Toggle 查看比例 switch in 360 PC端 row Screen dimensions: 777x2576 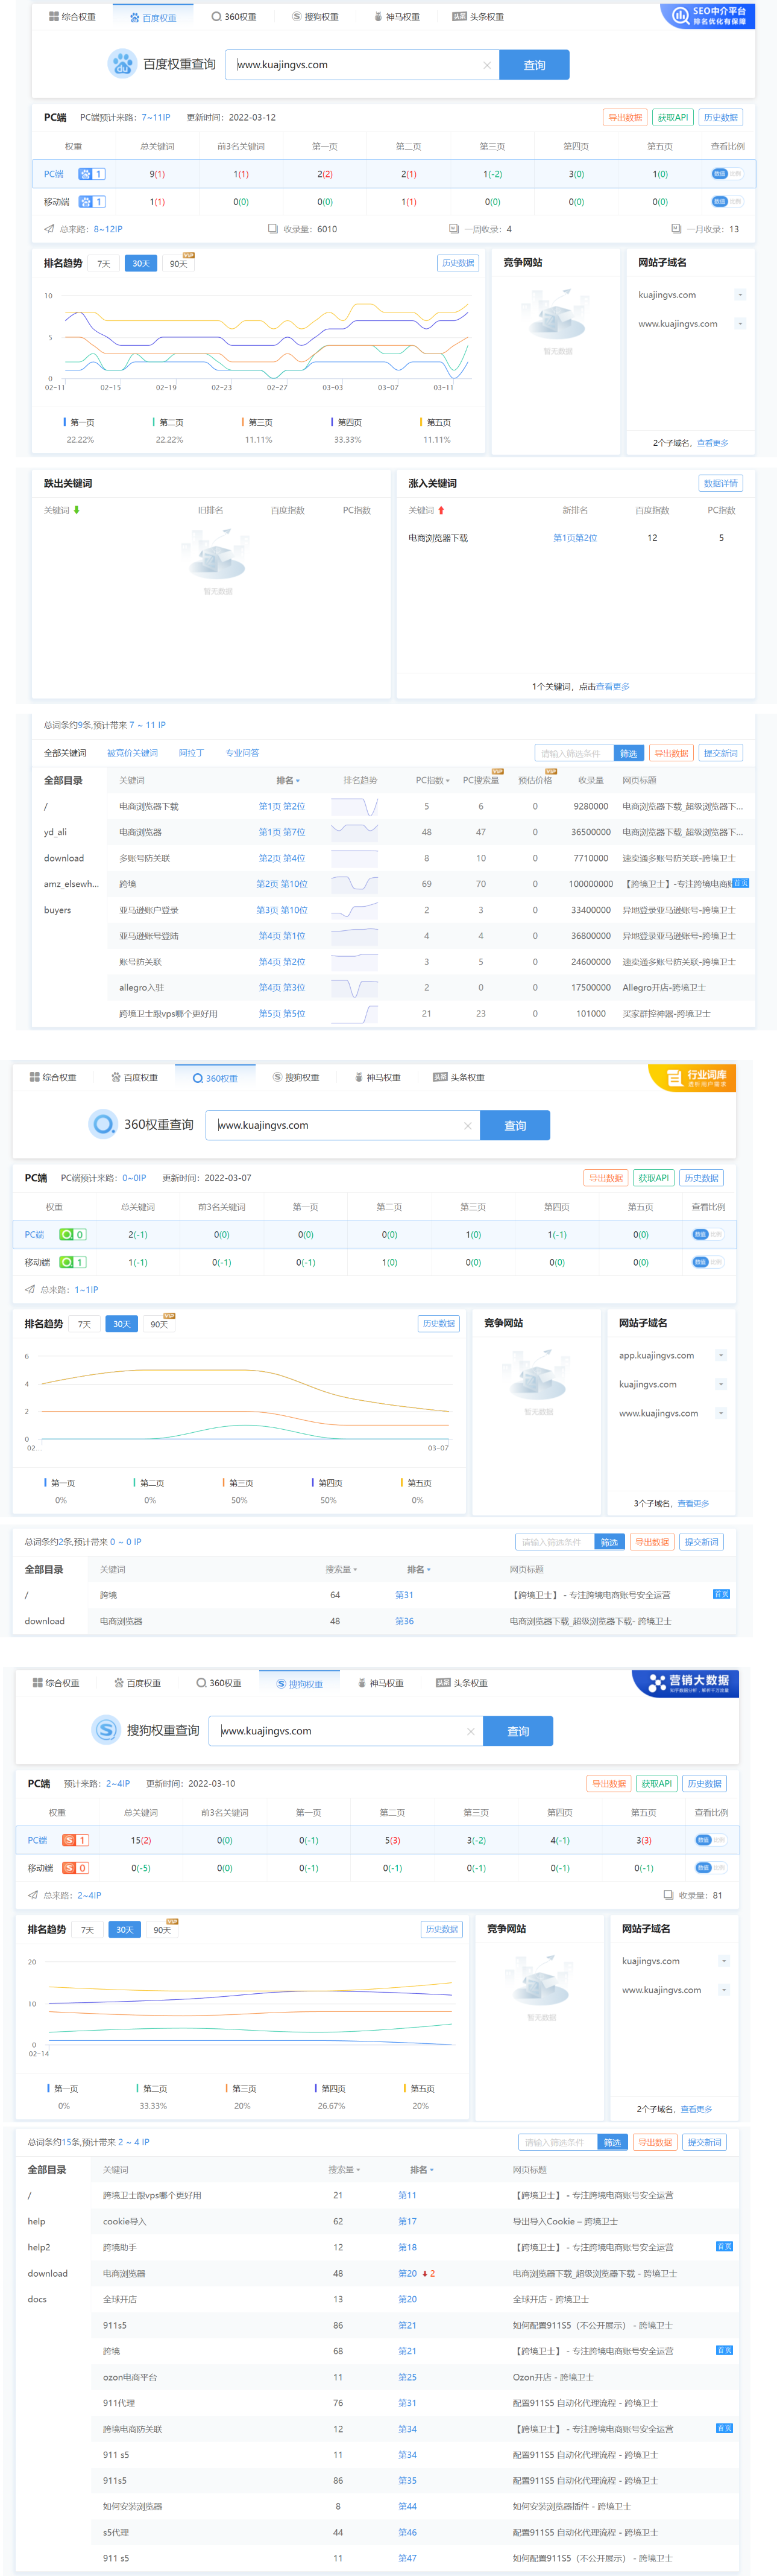point(707,1234)
